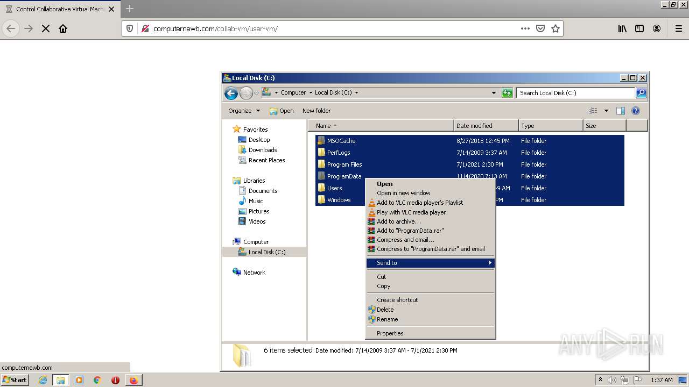This screenshot has width=689, height=387.
Task: Click the Explorer Forward arrow button
Action: point(246,93)
